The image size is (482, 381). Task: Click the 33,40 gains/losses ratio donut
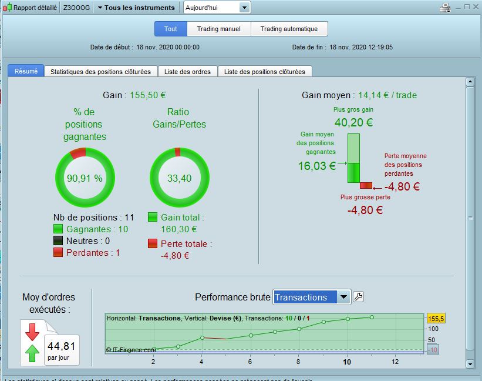pyautogui.click(x=180, y=178)
